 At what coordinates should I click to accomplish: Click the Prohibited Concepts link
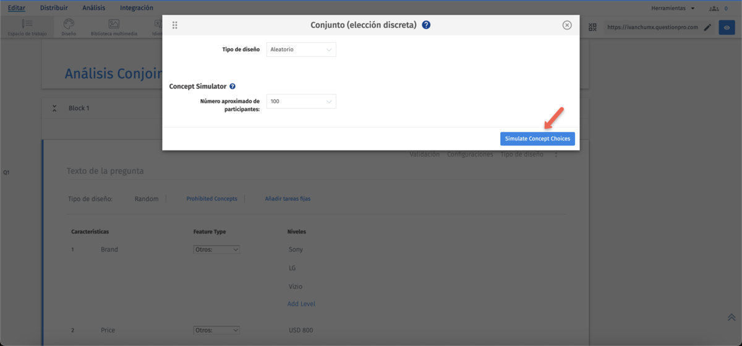pyautogui.click(x=211, y=199)
